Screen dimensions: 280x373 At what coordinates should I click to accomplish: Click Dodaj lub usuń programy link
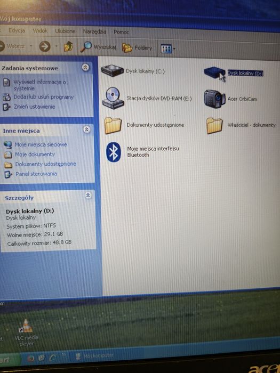click(x=43, y=97)
